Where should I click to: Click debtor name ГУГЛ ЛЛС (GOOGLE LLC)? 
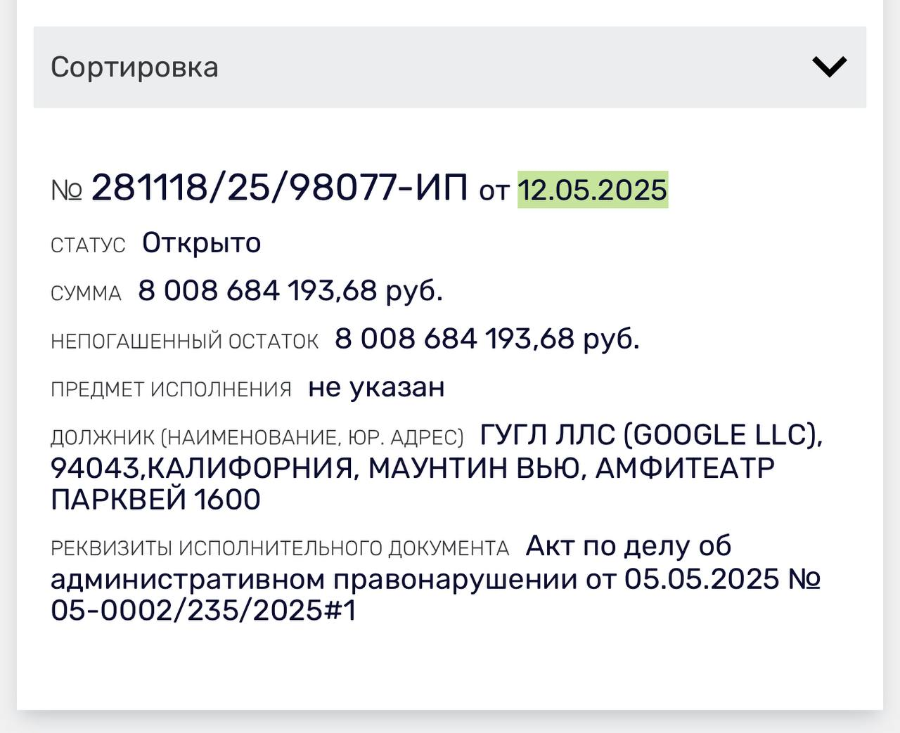(651, 435)
